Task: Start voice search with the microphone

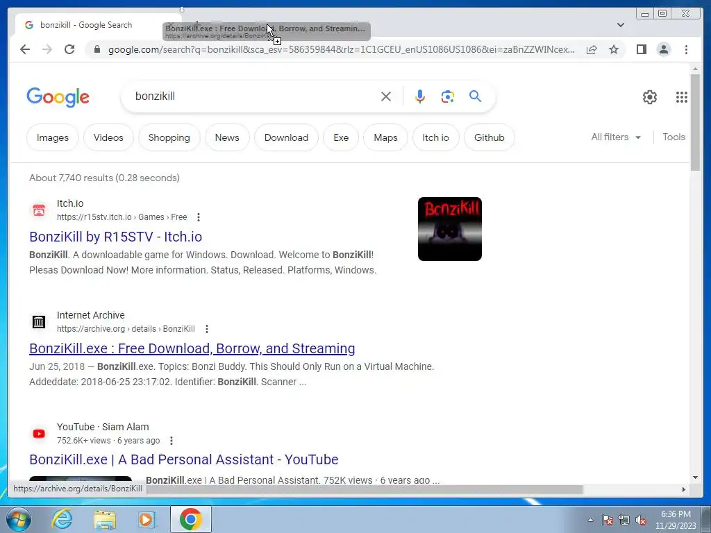Action: pyautogui.click(x=420, y=96)
